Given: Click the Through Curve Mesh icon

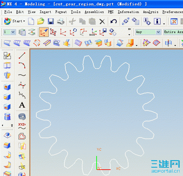Looking at the screenshot, I should [x=27, y=43].
